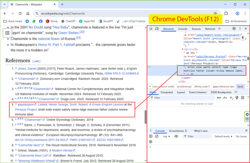This screenshot has width=250, height=163.
Task: Show the console sidebar icon
Action: pyautogui.click(x=151, y=136)
